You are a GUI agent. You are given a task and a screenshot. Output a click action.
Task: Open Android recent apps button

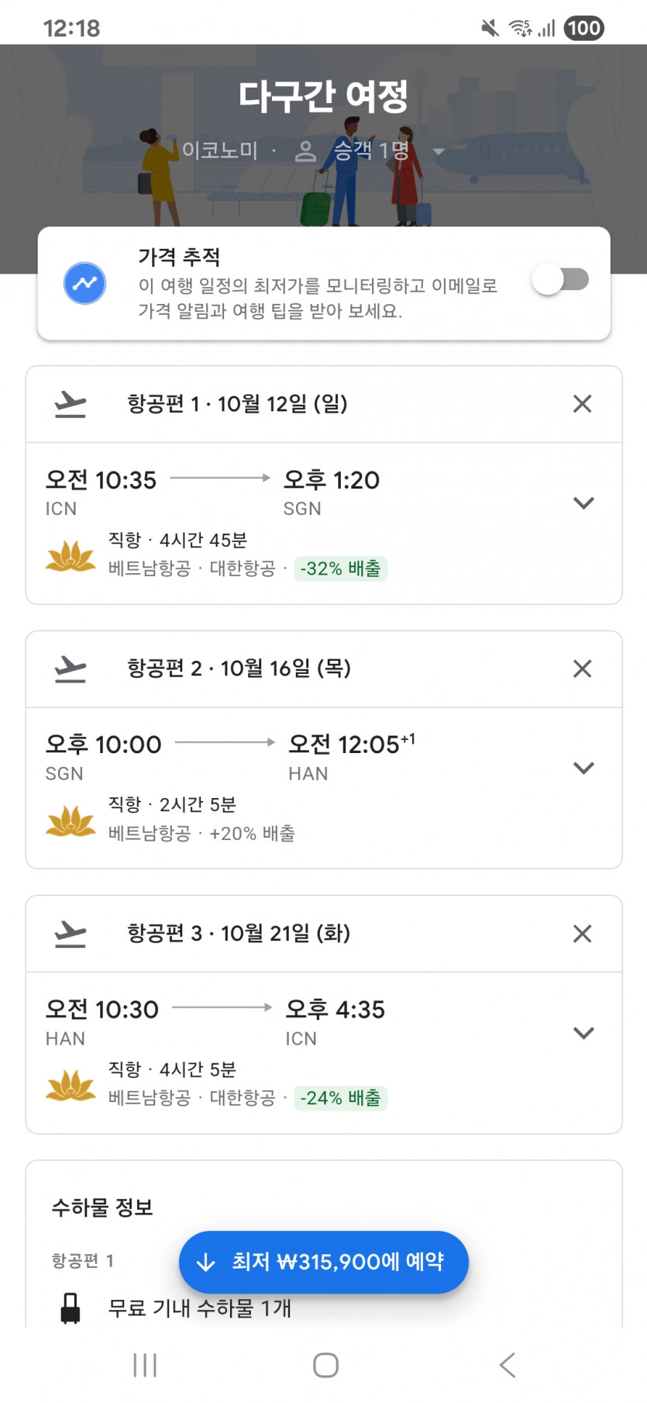click(145, 1365)
